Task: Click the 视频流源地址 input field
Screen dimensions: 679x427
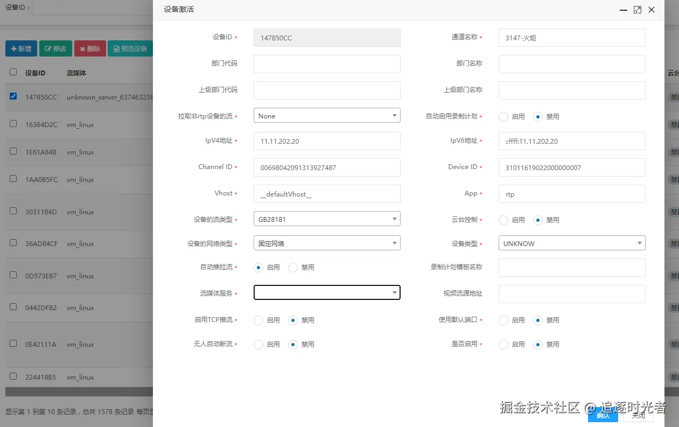Action: point(572,294)
